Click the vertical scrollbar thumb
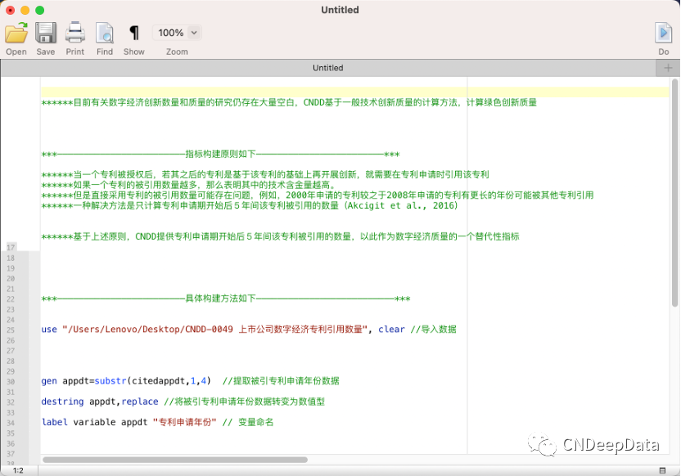Image resolution: width=681 pixels, height=476 pixels. pyautogui.click(x=674, y=193)
